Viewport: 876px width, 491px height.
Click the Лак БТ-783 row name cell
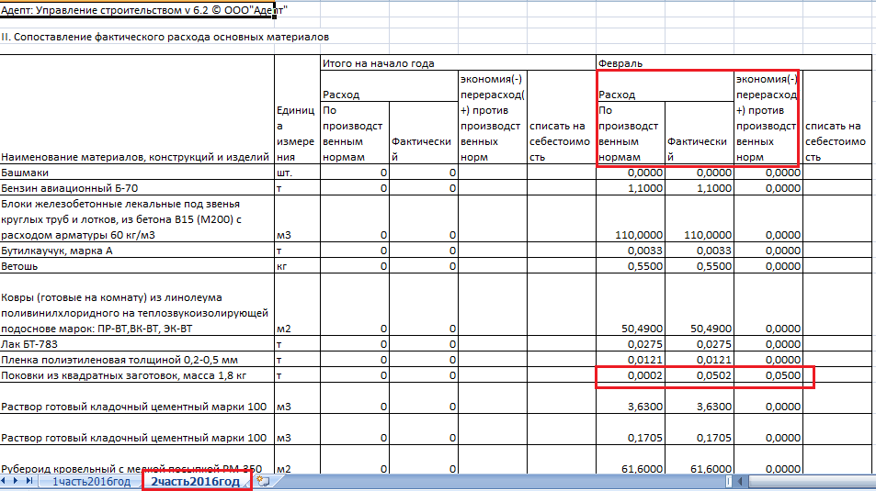point(138,344)
